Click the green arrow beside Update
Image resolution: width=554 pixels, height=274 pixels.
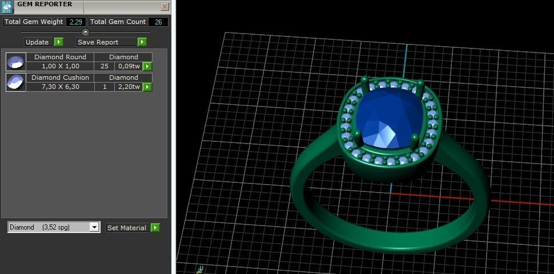pos(59,42)
